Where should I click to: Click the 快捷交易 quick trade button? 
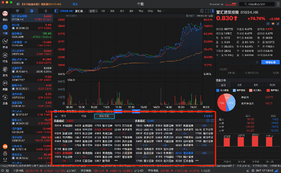coord(270,62)
